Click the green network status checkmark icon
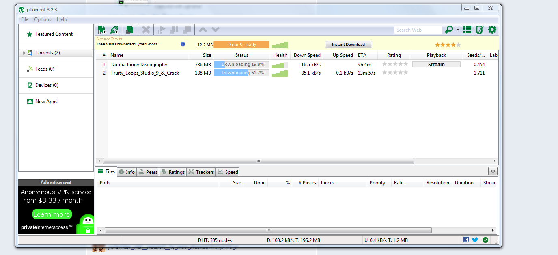Image resolution: width=558 pixels, height=255 pixels. pos(485,240)
